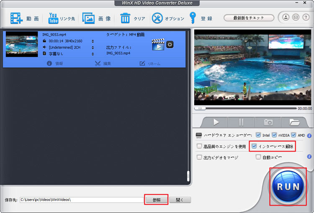Screen dimensions: 314x213
Task: Open the オプション settings
Action: click(168, 18)
